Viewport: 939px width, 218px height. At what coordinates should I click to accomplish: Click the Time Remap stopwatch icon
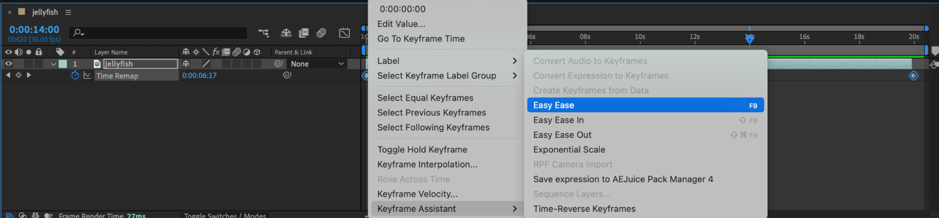tap(75, 75)
